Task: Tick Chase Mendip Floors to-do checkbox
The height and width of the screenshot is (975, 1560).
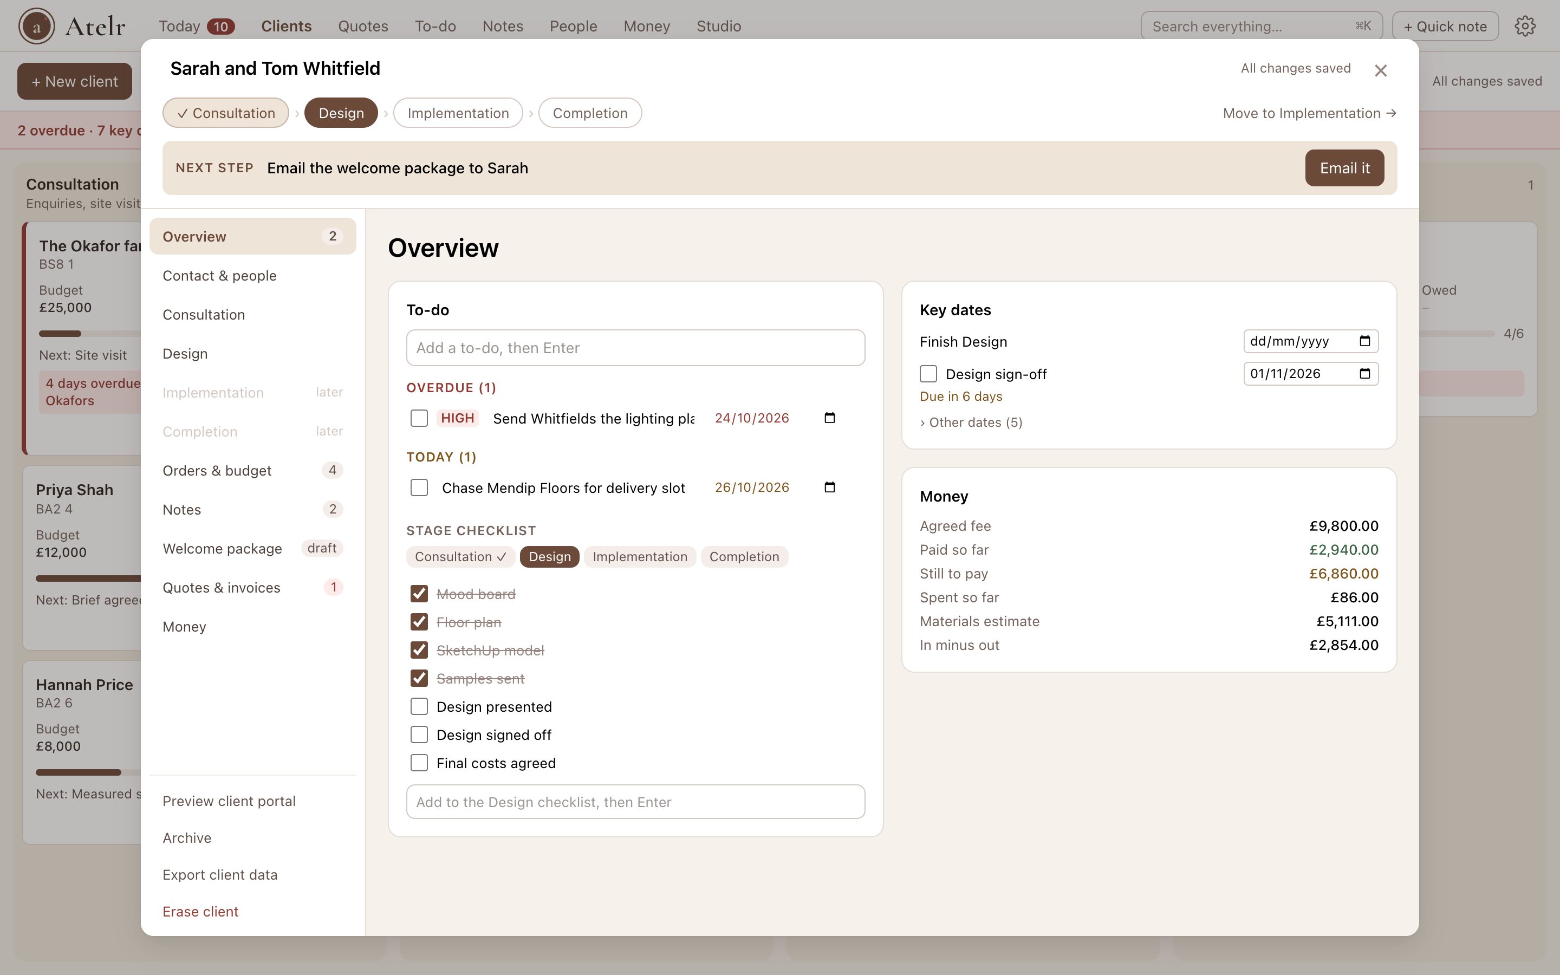Action: [x=419, y=487]
